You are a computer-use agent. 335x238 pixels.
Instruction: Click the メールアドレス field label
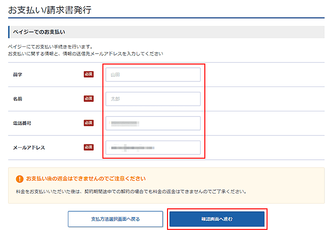tap(29, 148)
